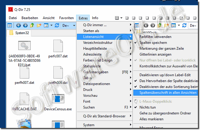This screenshot has width=200, height=130.
Task: Open the Datei menu
Action: 13,18
